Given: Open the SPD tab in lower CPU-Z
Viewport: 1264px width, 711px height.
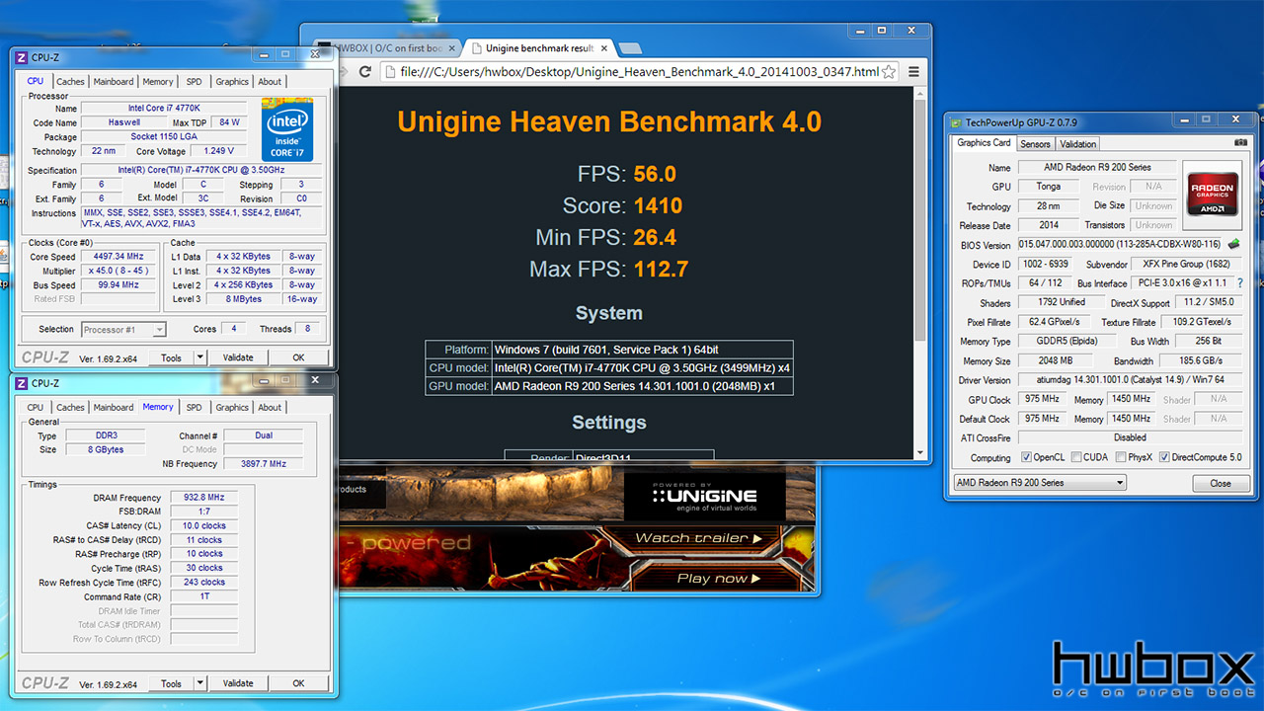Looking at the screenshot, I should (194, 408).
